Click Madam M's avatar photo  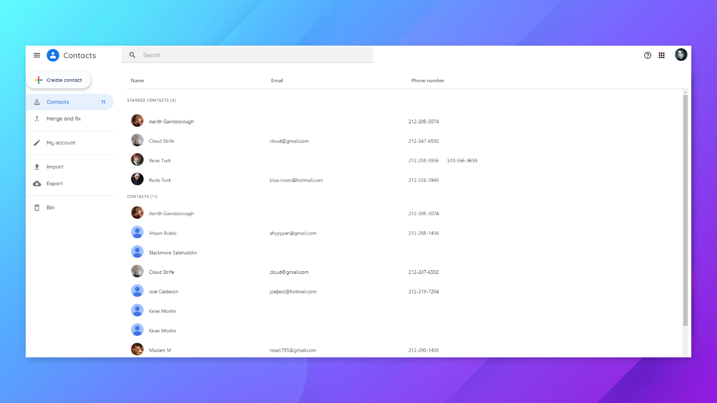[137, 349]
